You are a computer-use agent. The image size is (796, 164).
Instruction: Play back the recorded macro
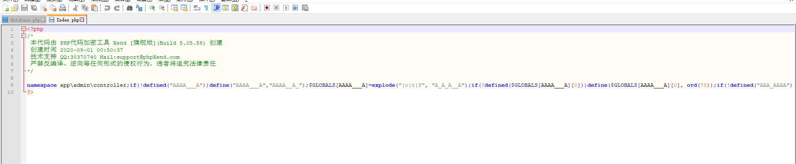click(x=286, y=8)
